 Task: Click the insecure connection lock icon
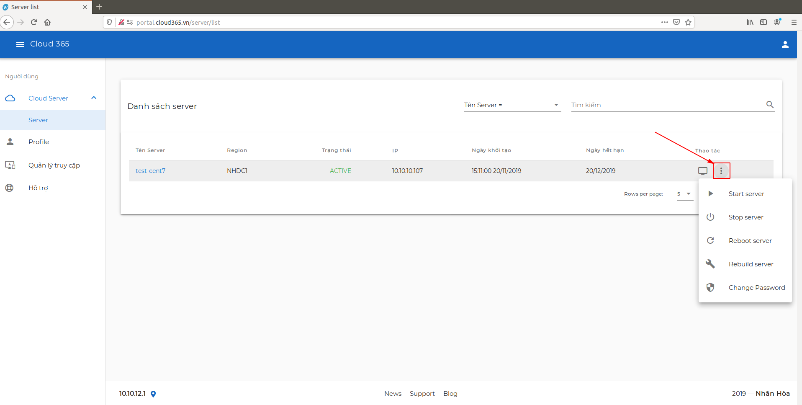[x=121, y=22]
